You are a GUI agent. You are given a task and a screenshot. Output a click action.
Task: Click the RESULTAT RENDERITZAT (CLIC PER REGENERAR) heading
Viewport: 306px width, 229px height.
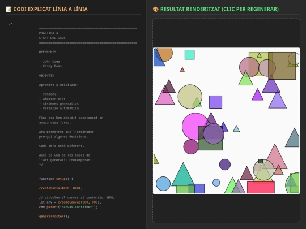219,9
